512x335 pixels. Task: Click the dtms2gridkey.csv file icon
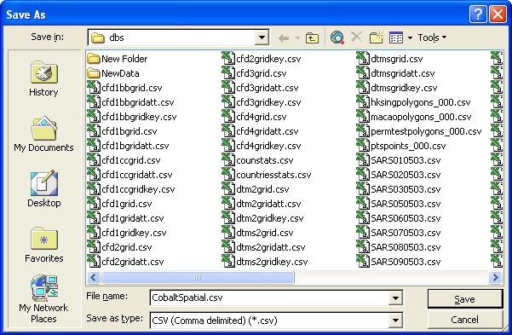point(228,262)
